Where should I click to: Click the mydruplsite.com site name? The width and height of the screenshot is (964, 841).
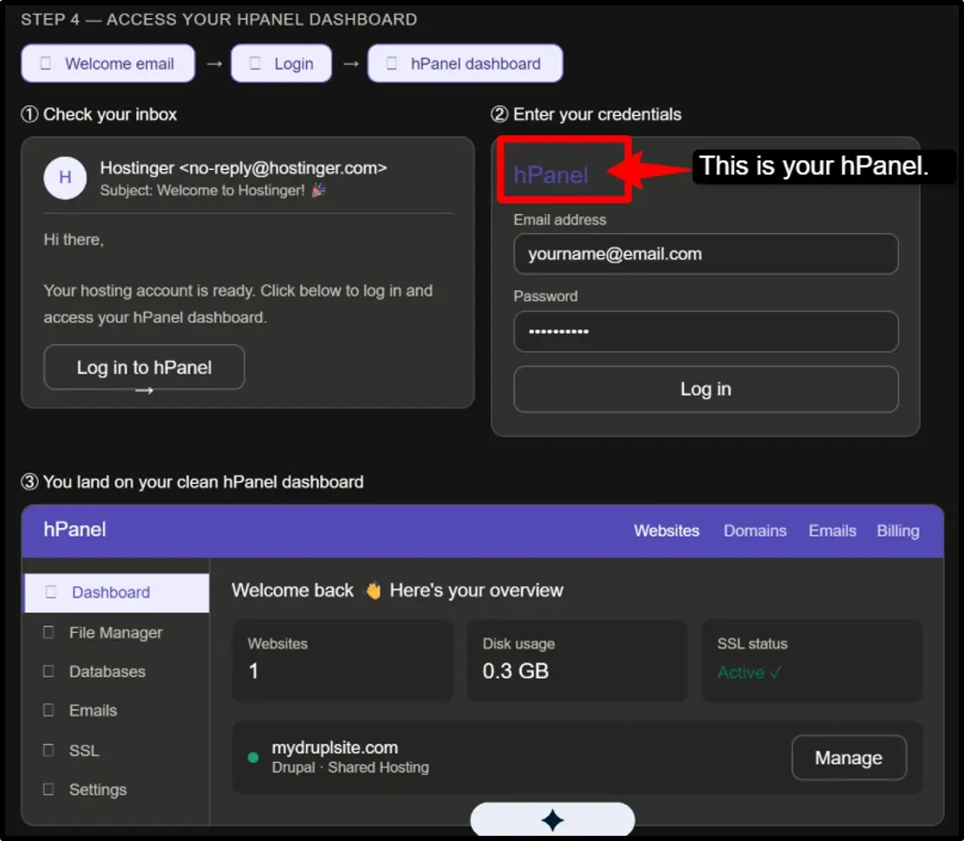(x=335, y=747)
